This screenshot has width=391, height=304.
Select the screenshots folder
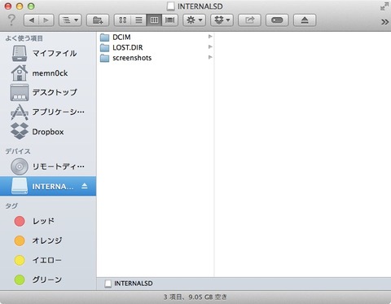click(x=156, y=58)
